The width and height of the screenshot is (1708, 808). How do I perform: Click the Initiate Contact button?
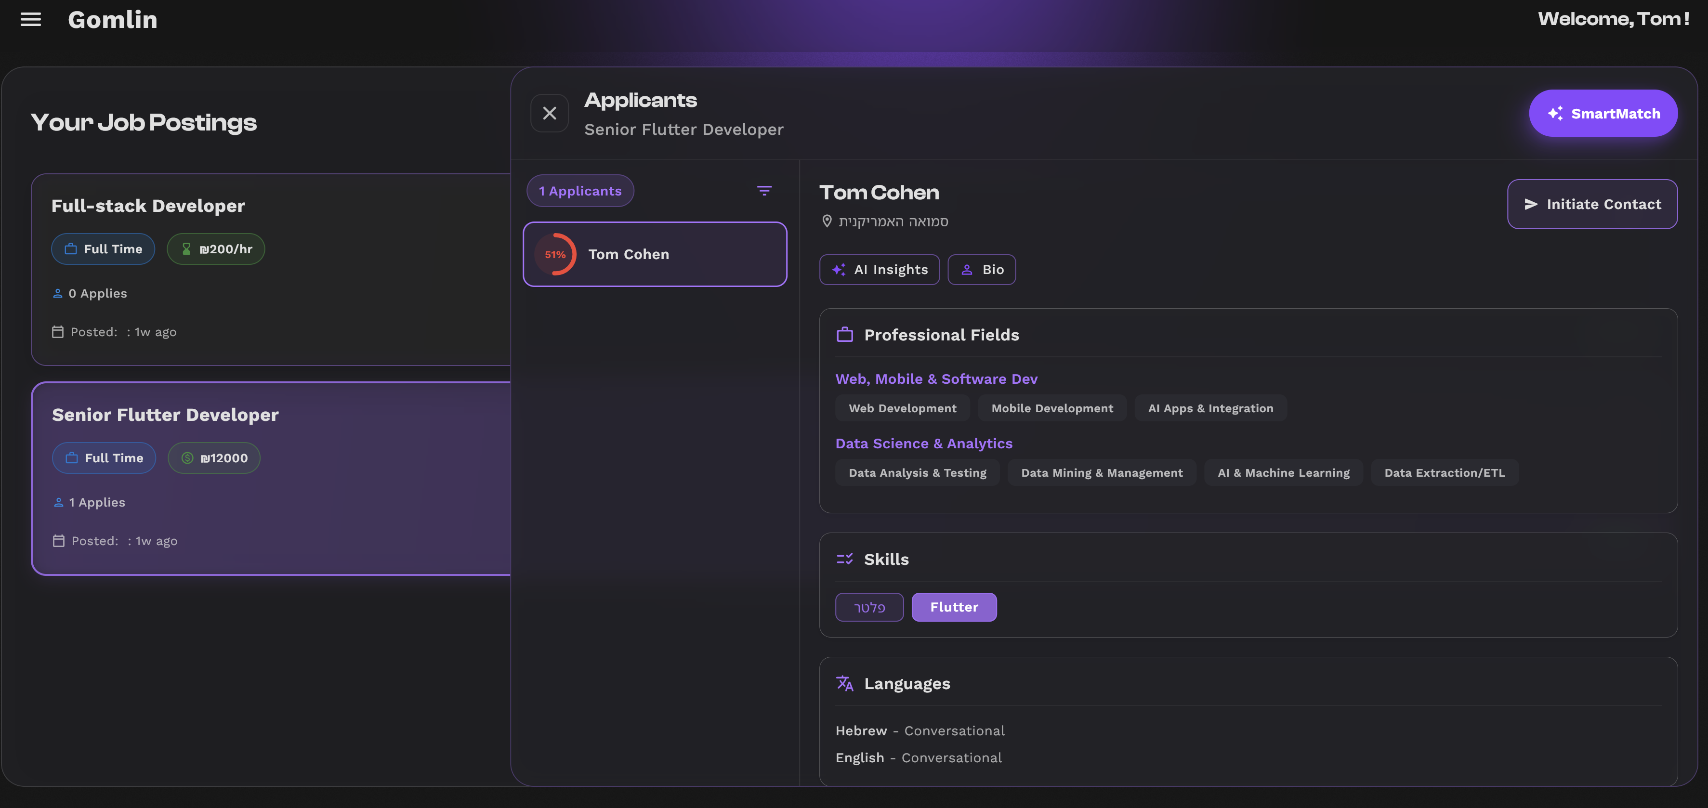(x=1592, y=204)
